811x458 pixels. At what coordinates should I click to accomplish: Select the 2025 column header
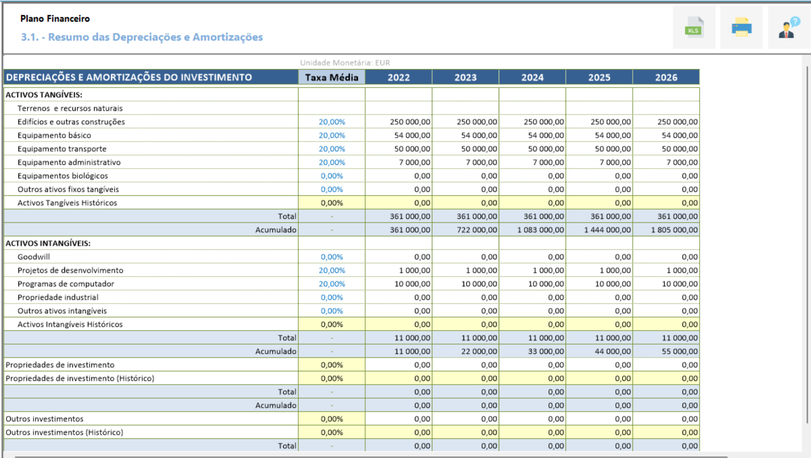pos(599,77)
